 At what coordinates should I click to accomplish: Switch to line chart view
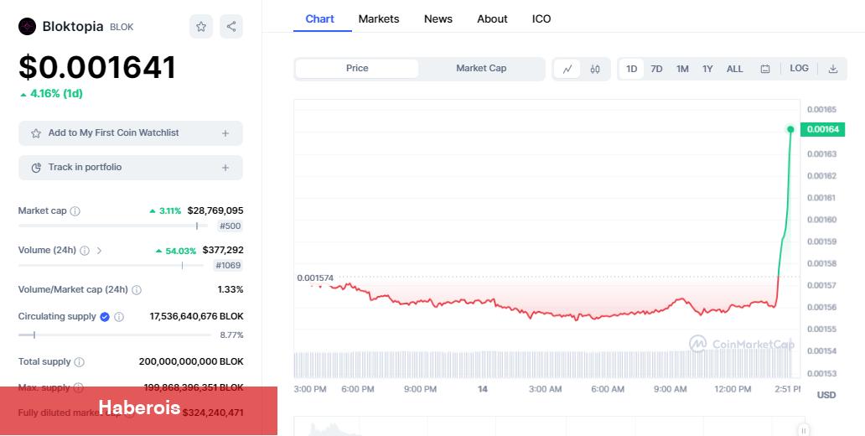[x=567, y=69]
